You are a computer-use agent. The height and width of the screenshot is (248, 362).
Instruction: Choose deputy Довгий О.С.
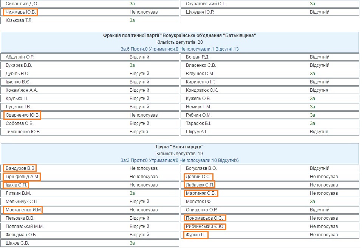[x=199, y=177]
